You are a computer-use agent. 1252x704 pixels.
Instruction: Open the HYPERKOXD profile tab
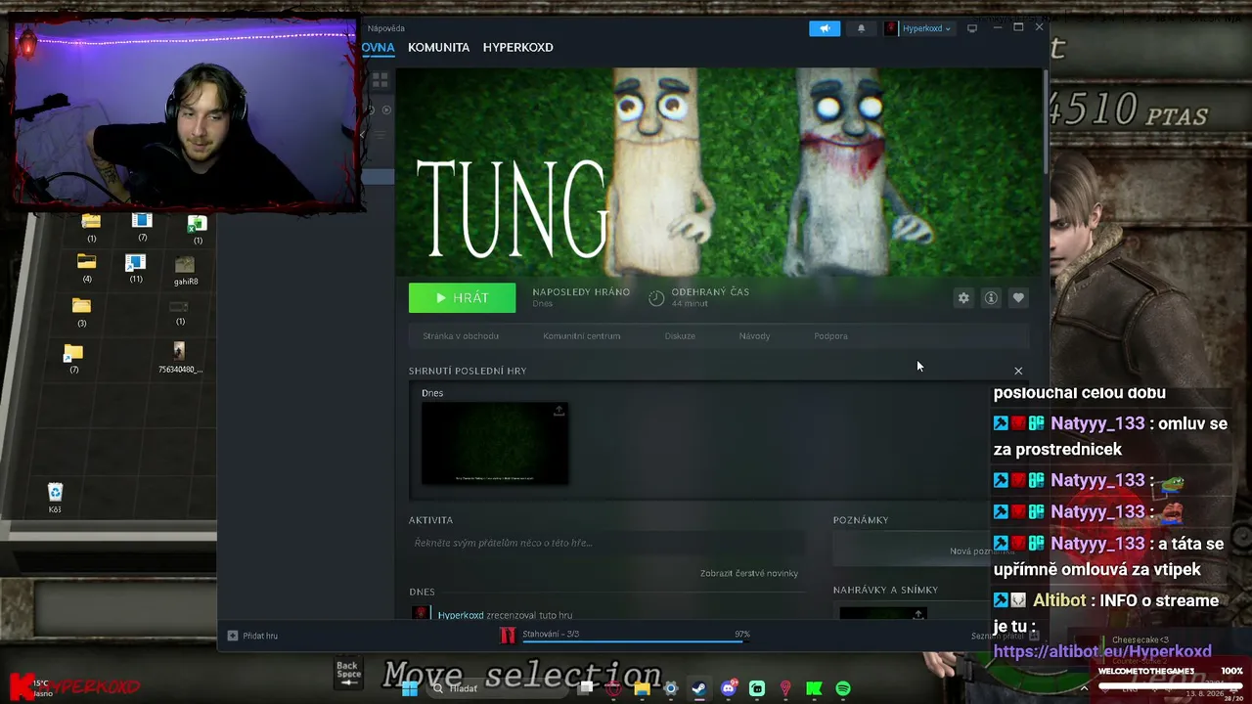tap(517, 47)
